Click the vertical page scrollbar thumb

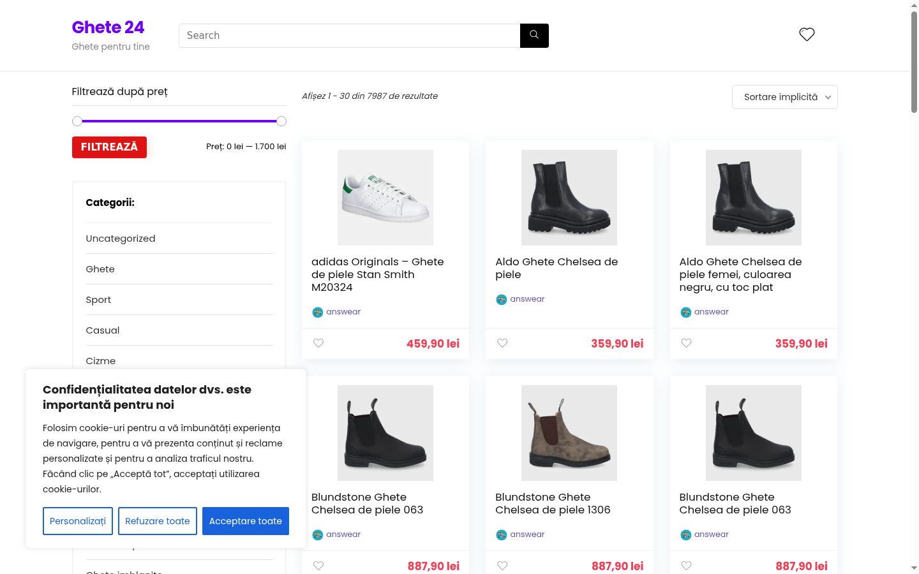(x=914, y=62)
